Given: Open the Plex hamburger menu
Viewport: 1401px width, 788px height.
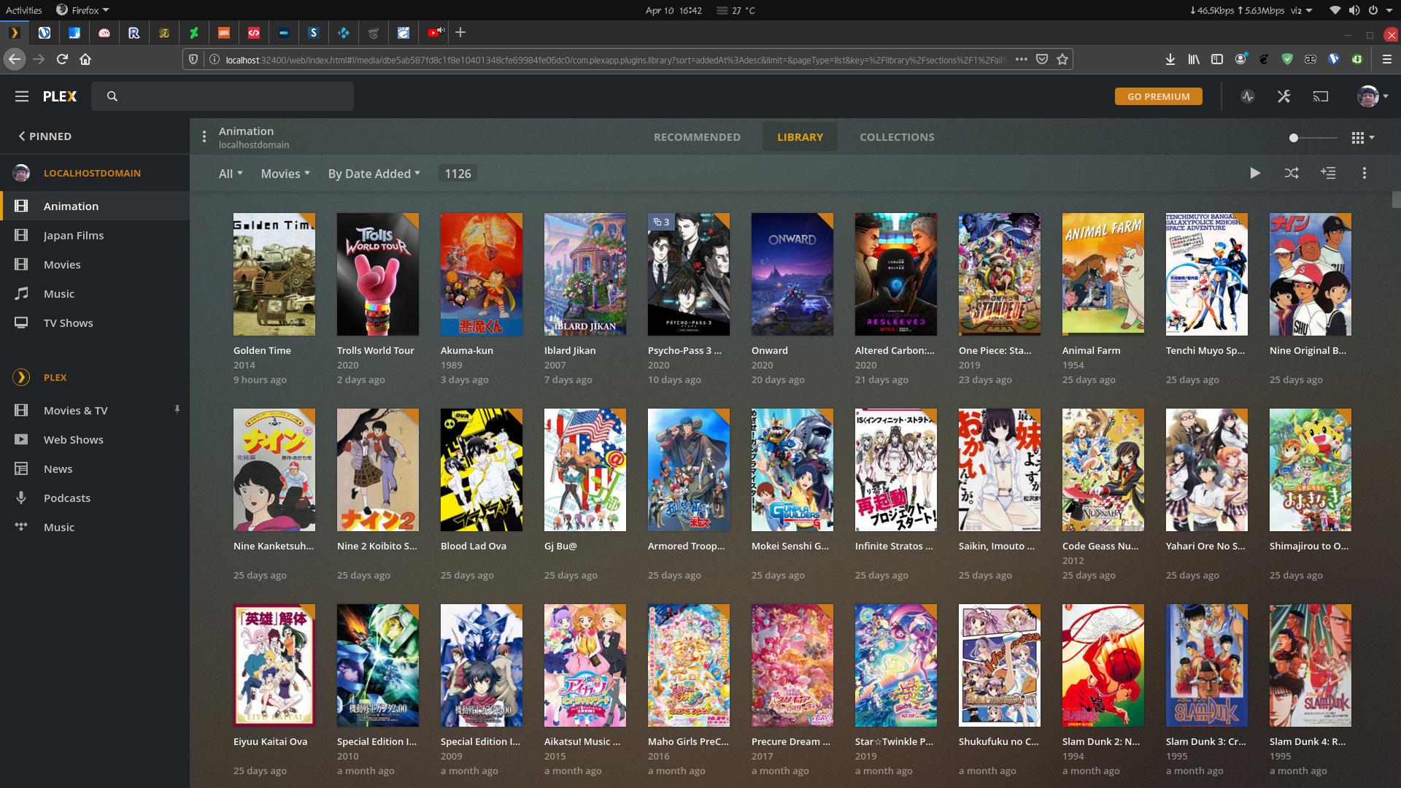Looking at the screenshot, I should 22,96.
